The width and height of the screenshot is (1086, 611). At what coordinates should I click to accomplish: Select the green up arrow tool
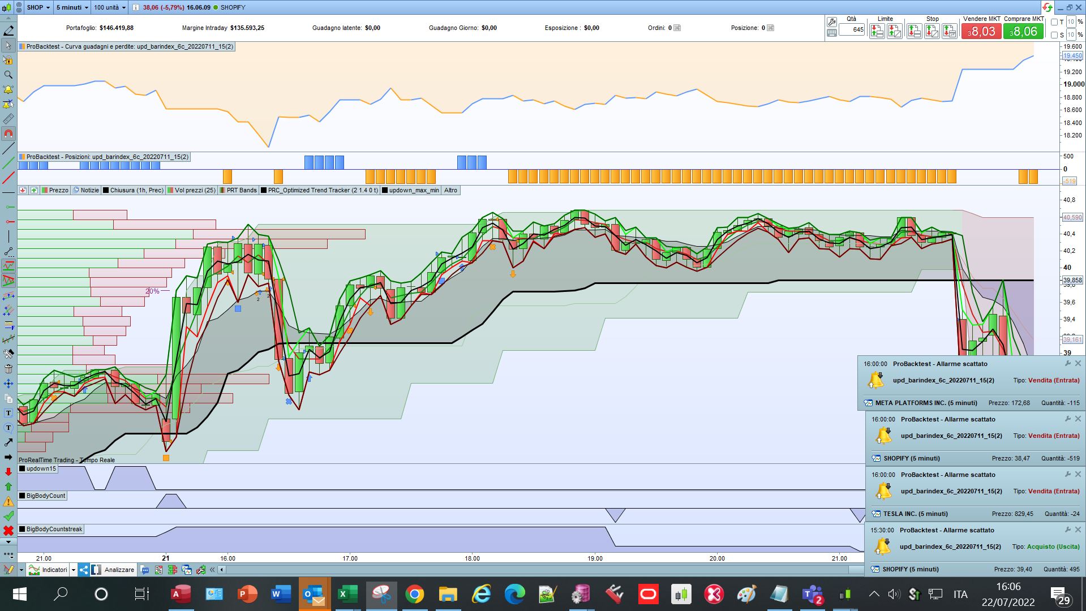coord(8,487)
